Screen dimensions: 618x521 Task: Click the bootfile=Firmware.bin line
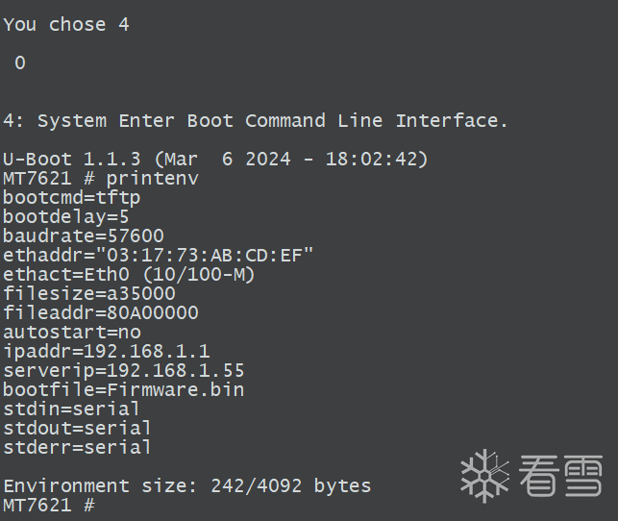123,389
